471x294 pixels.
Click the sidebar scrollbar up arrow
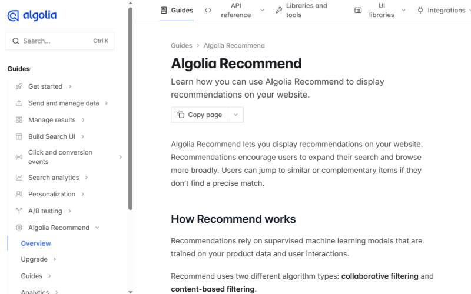(130, 3)
